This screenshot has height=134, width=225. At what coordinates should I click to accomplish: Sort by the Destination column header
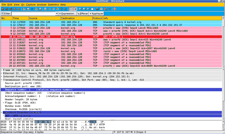pos(76,18)
